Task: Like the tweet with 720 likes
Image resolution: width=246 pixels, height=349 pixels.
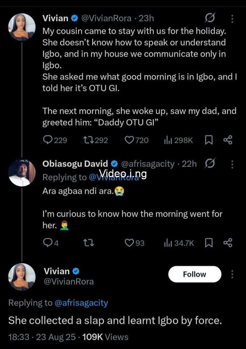Action: tap(129, 140)
